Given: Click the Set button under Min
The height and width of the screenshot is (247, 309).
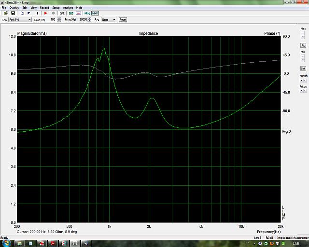Looking at the screenshot, I should (x=303, y=68).
